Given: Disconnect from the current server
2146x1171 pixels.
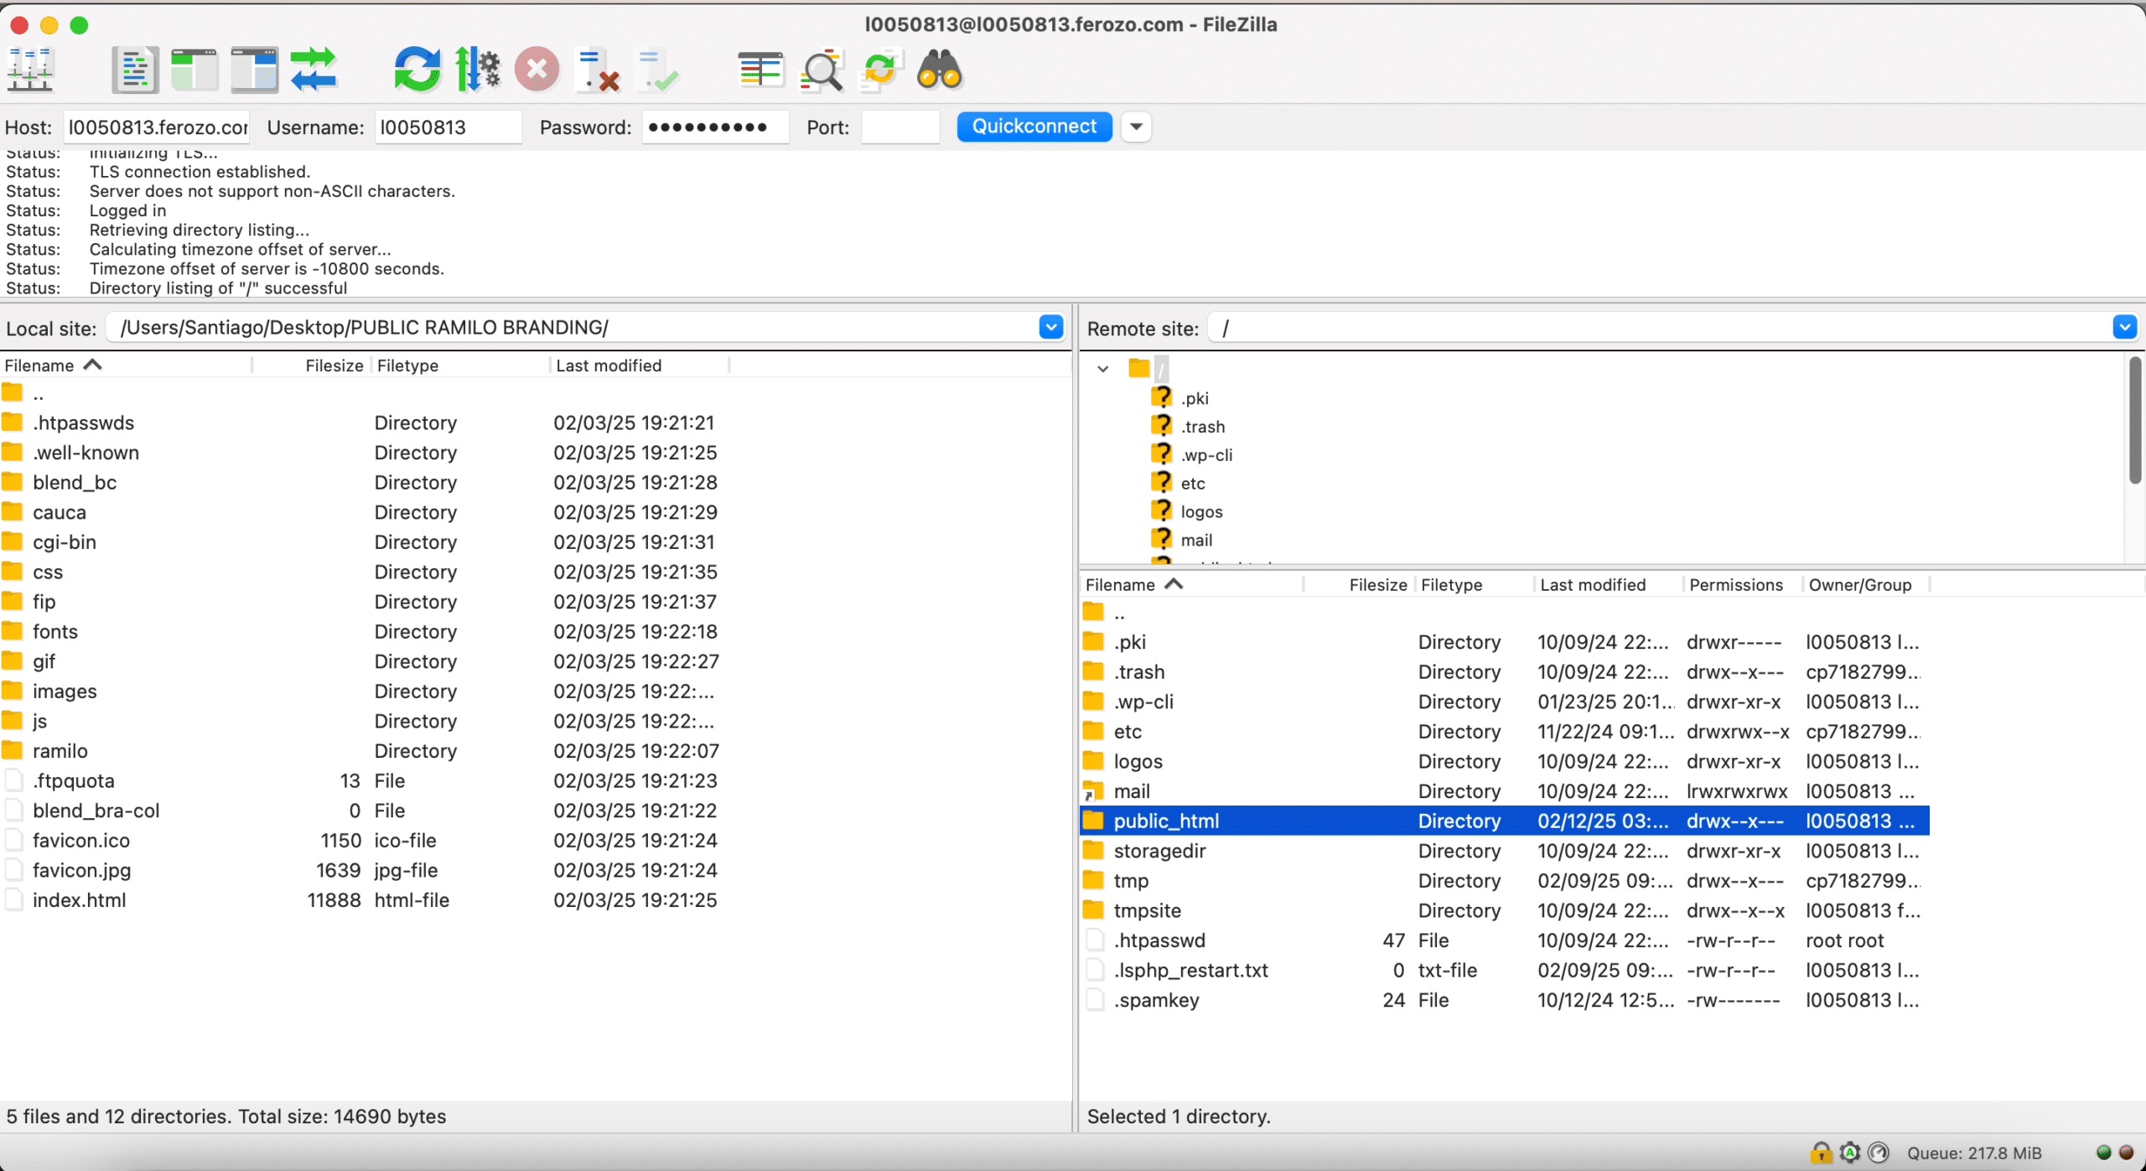Looking at the screenshot, I should tap(597, 70).
